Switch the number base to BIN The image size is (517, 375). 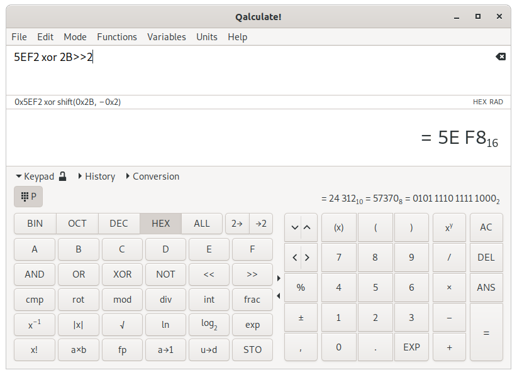35,223
